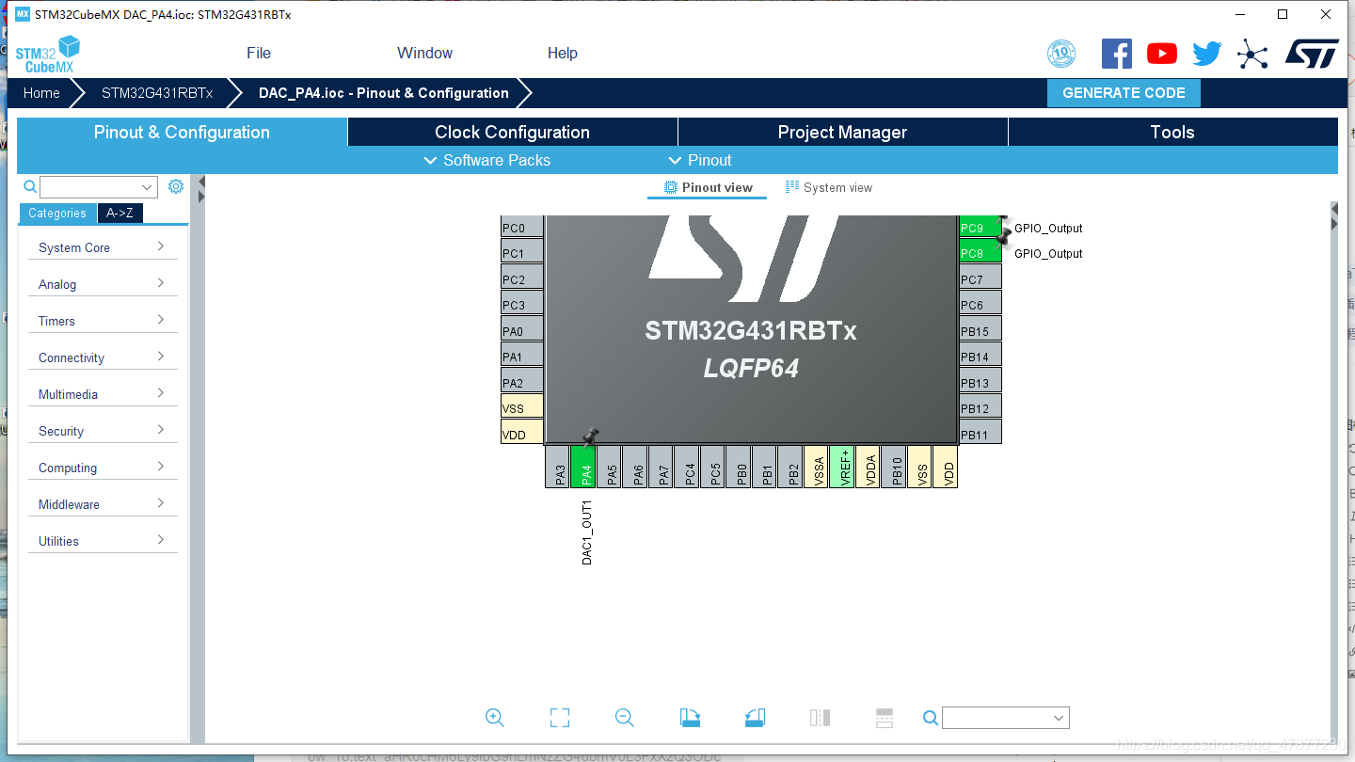Open the File menu
Image resolution: width=1355 pixels, height=762 pixels.
(259, 53)
